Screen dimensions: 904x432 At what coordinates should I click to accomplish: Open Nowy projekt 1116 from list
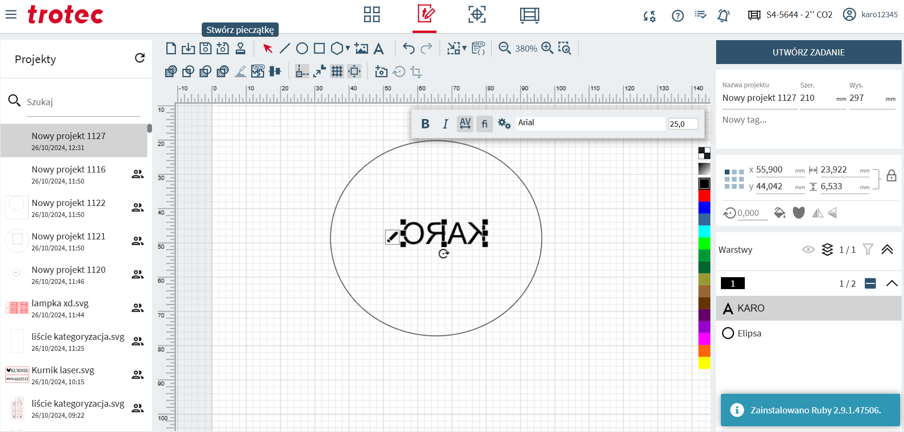point(74,174)
